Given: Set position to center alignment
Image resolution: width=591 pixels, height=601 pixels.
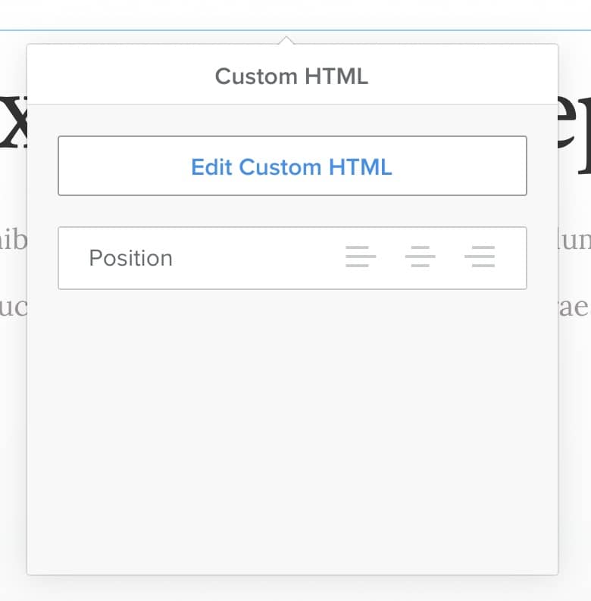Looking at the screenshot, I should 421,257.
